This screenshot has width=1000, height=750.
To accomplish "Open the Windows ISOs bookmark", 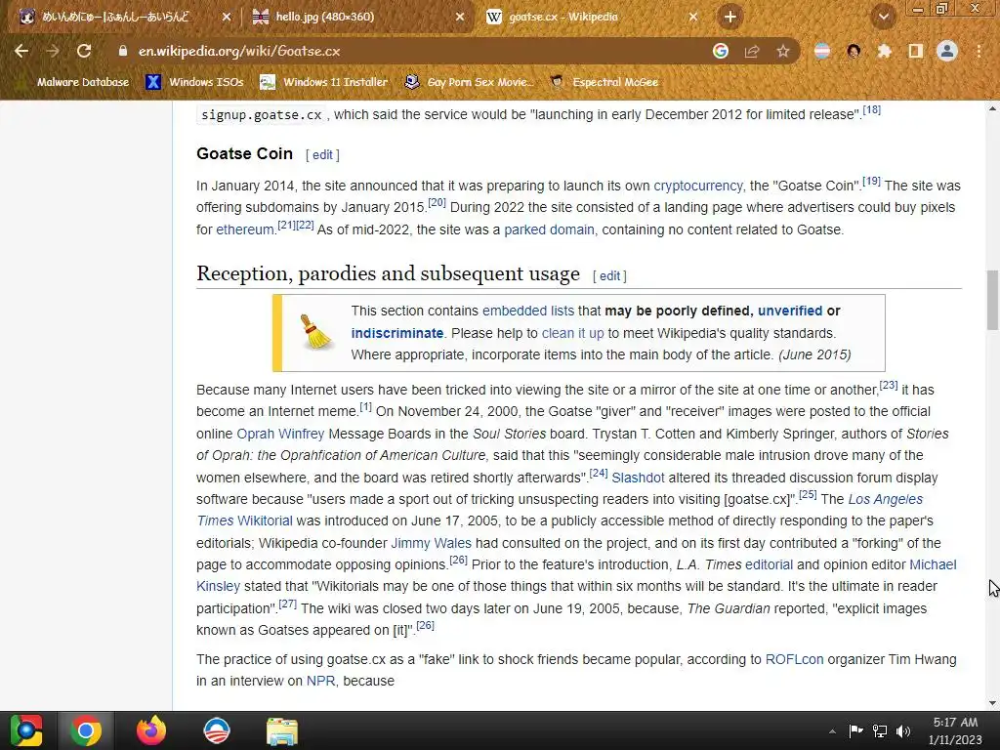I will (194, 82).
